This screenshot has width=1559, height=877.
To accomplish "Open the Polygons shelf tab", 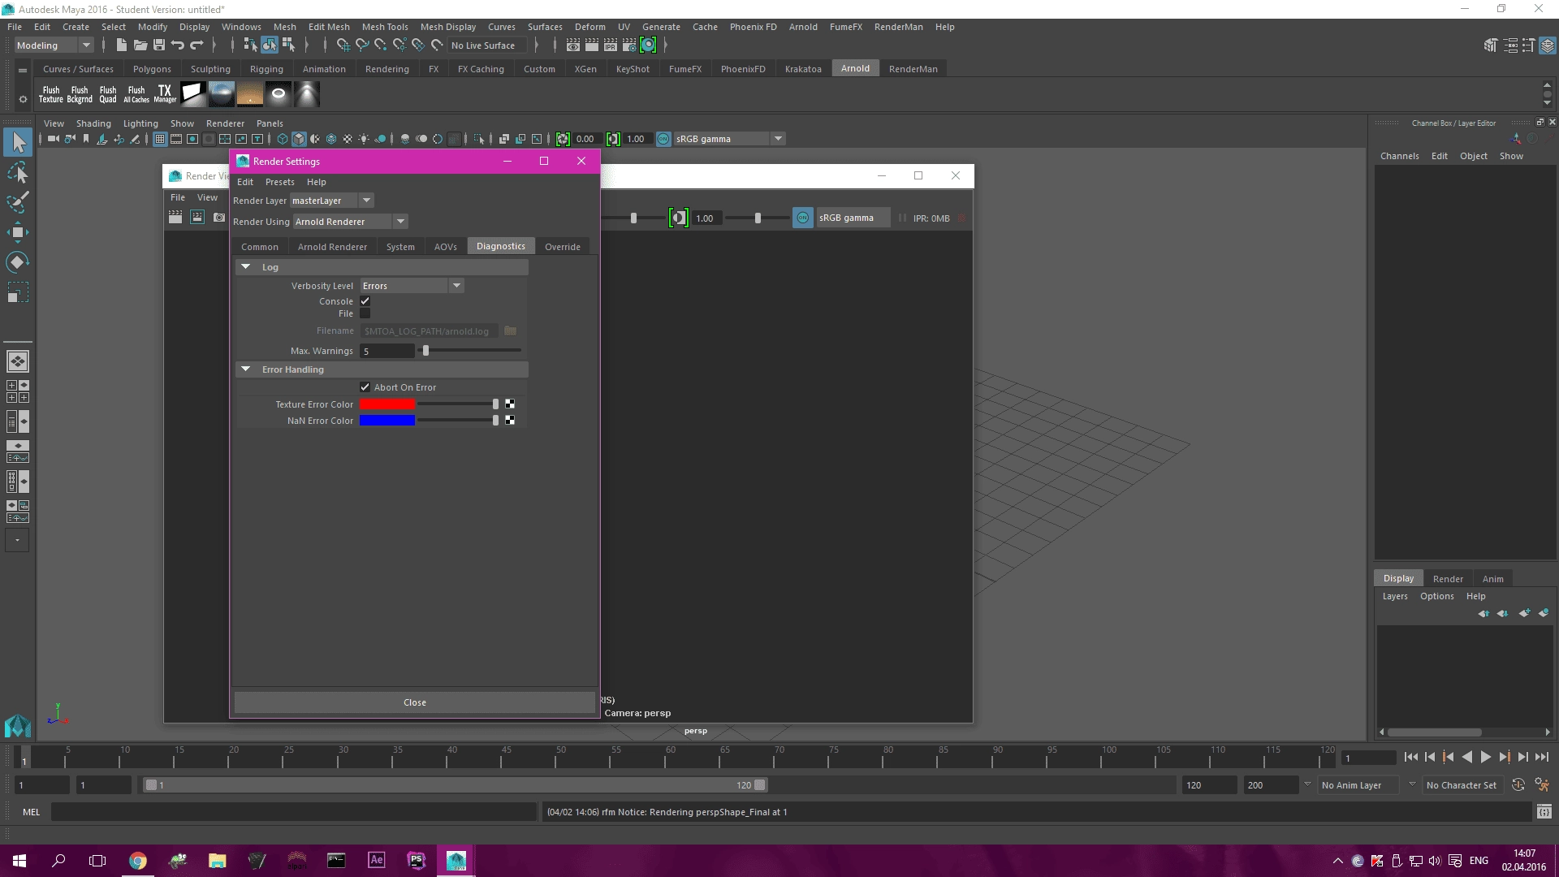I will 152,69.
